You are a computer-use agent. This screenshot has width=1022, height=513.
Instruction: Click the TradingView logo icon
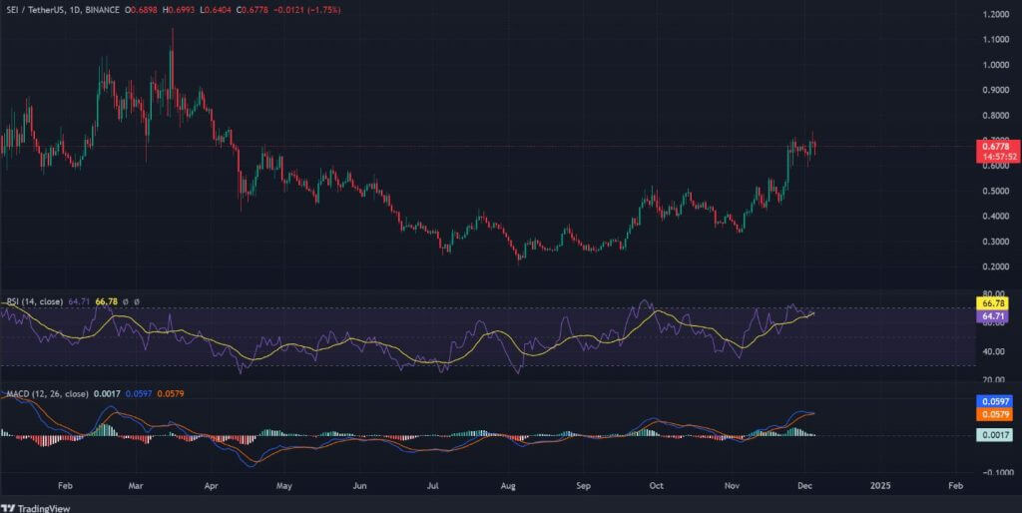pyautogui.click(x=11, y=506)
